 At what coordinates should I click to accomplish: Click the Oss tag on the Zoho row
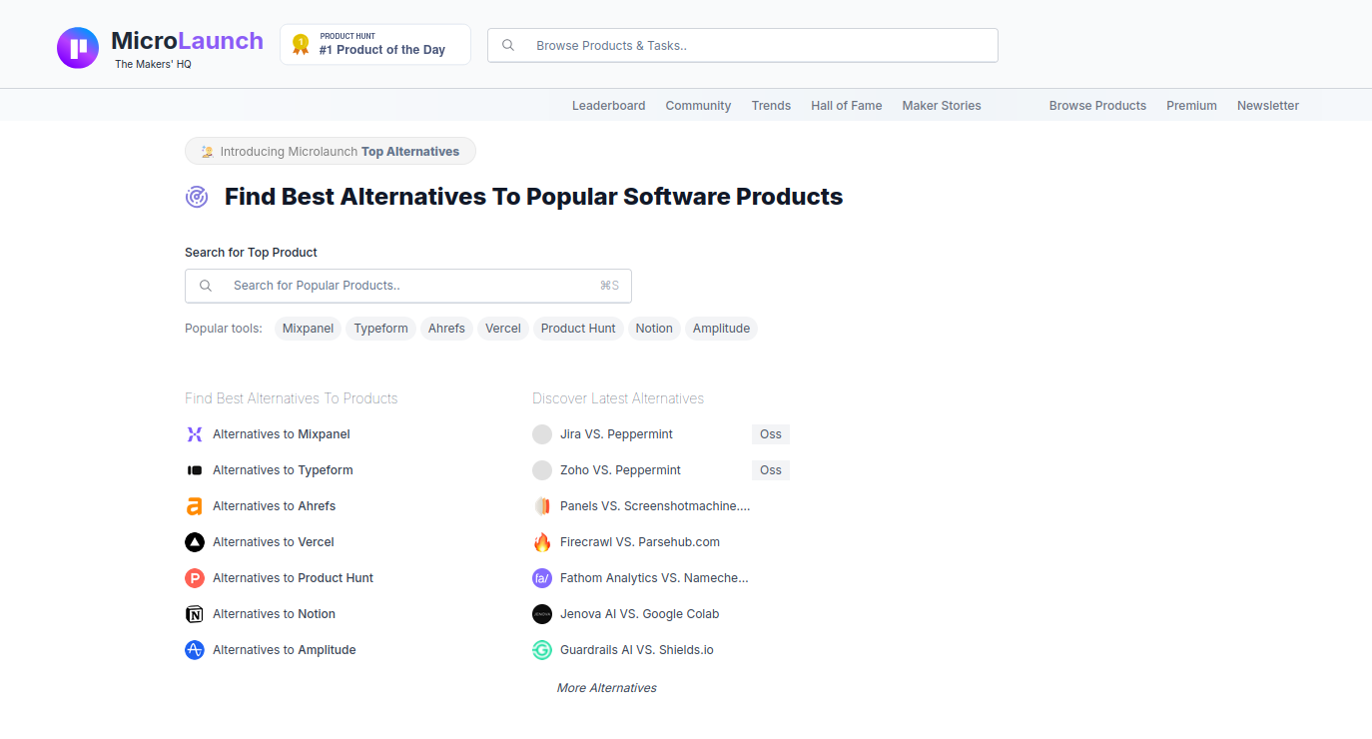[771, 470]
